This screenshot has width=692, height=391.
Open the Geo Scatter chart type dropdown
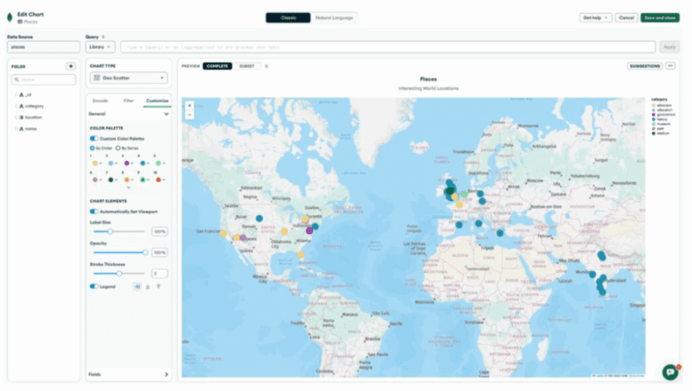click(x=128, y=78)
